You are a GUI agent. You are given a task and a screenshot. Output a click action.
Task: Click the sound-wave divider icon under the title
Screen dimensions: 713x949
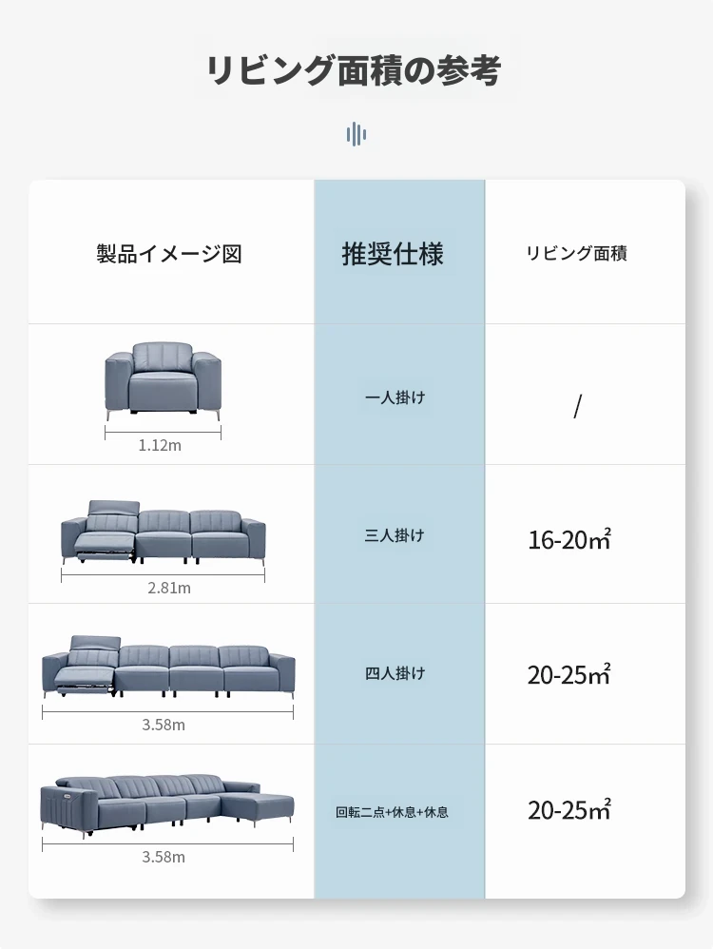tap(356, 134)
